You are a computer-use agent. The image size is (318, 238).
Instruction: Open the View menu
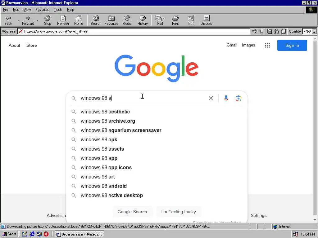point(27,10)
